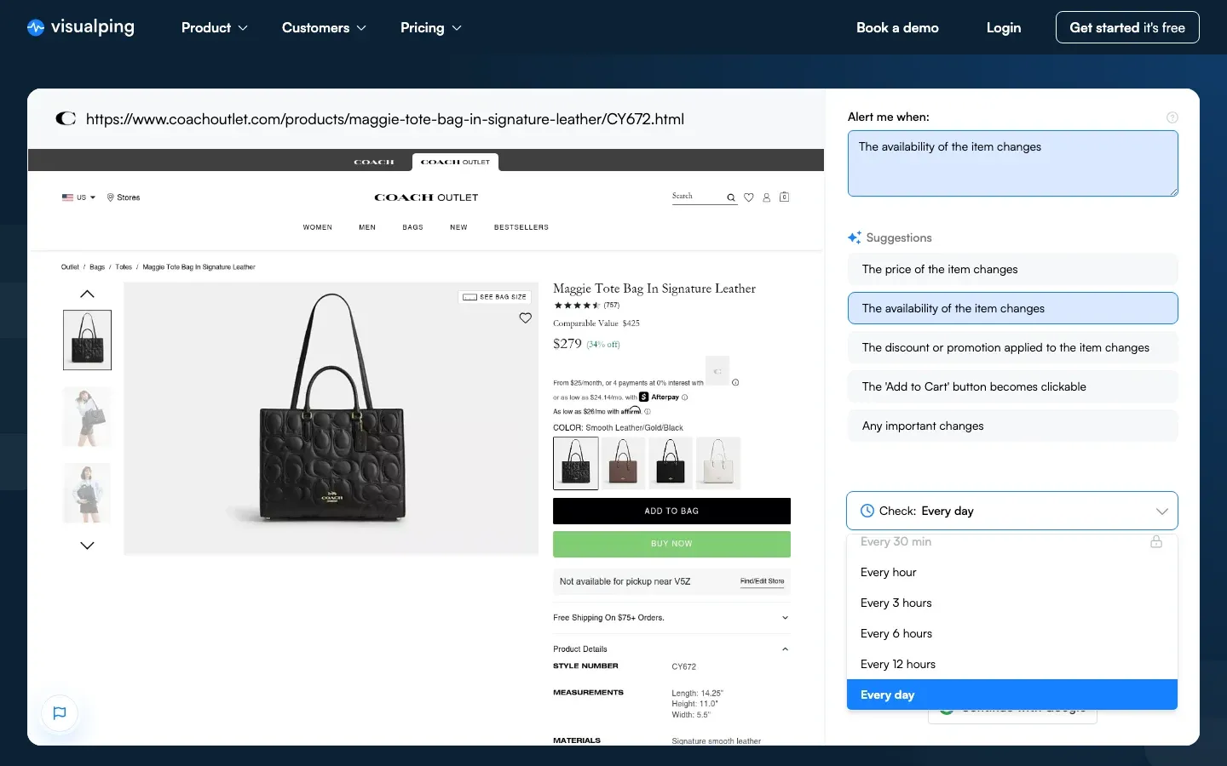Open the Customers dropdown menu

tap(324, 27)
